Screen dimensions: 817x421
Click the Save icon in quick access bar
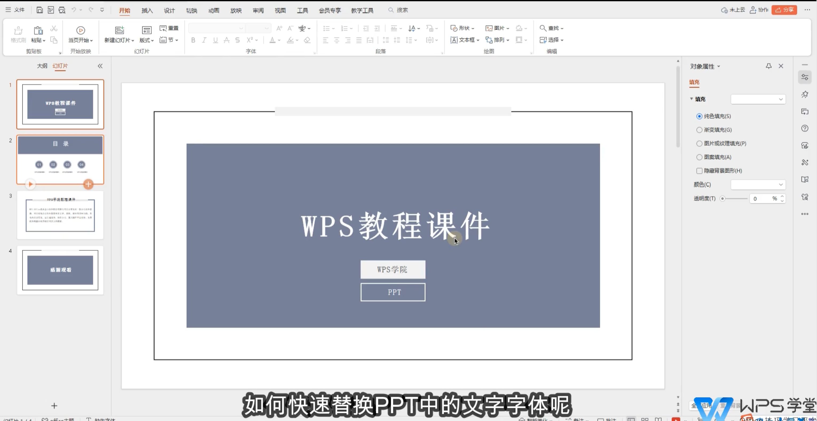click(x=40, y=10)
